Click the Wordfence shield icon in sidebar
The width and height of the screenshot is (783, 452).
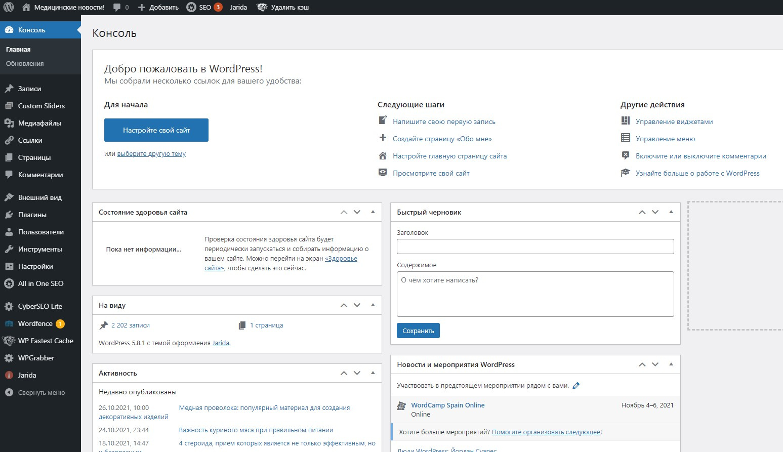9,323
